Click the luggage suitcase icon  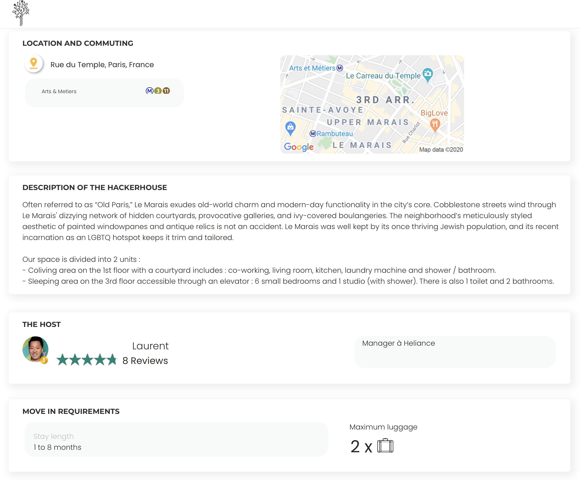385,445
